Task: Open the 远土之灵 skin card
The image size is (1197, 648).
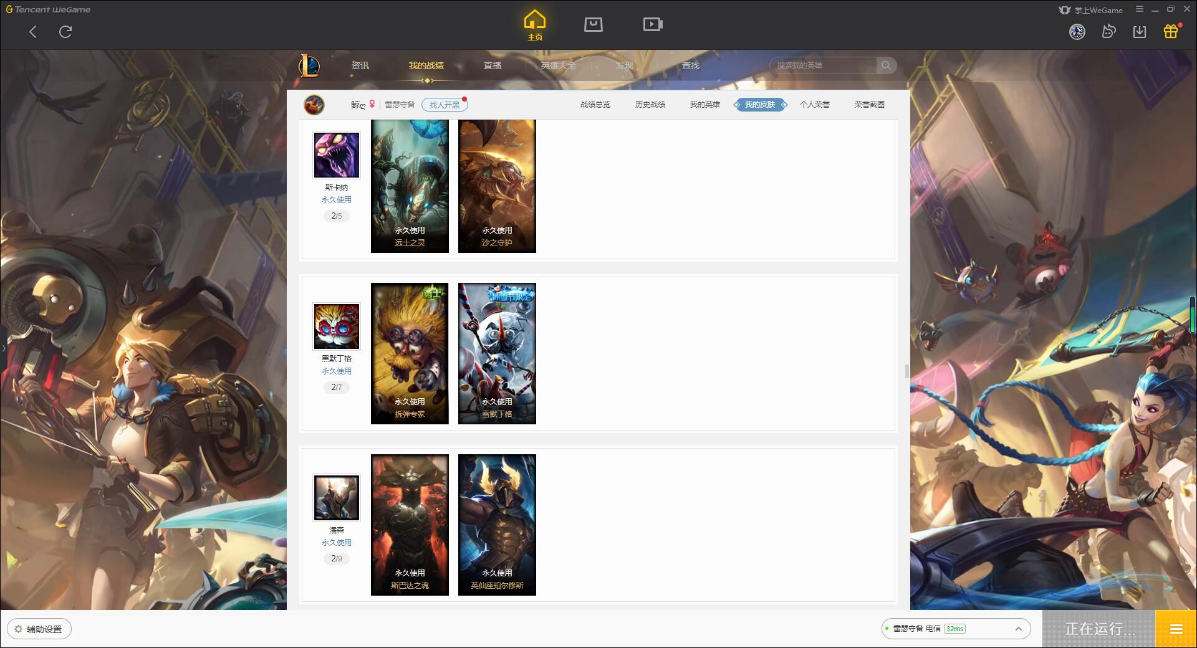Action: point(410,186)
